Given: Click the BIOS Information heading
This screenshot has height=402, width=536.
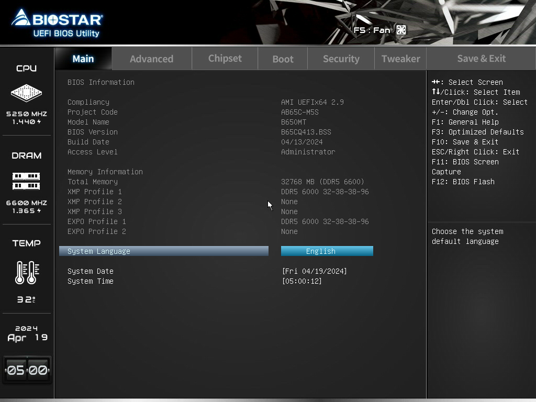Looking at the screenshot, I should (101, 82).
